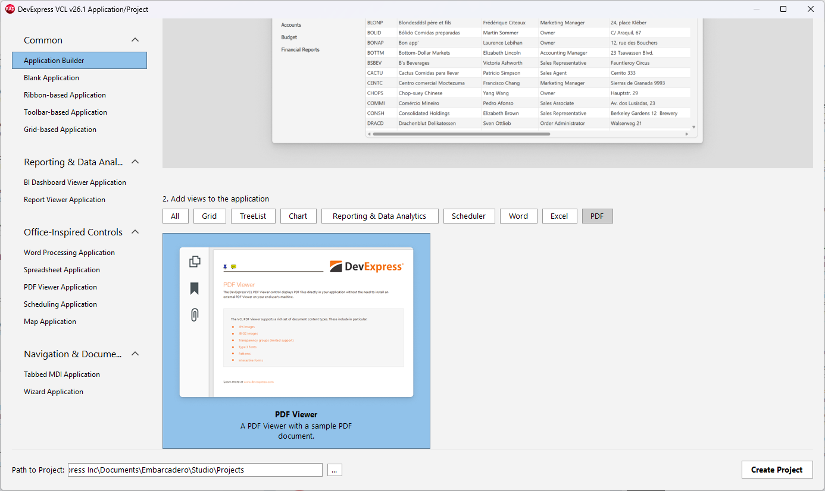
Task: Collapse the Office-Inspired Controls section chevron
Action: coord(135,232)
